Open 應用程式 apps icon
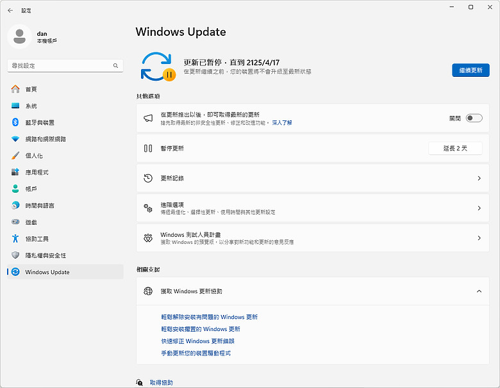 (15, 172)
